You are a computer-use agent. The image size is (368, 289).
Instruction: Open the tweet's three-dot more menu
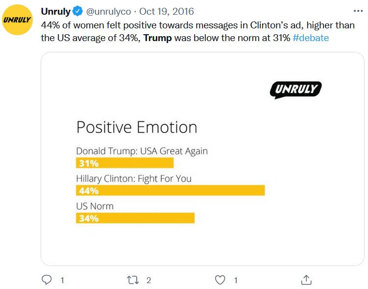pyautogui.click(x=358, y=11)
